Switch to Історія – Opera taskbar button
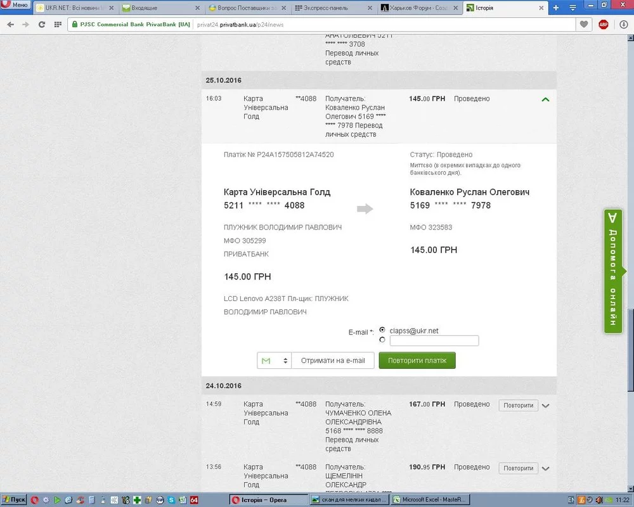 pyautogui.click(x=269, y=500)
